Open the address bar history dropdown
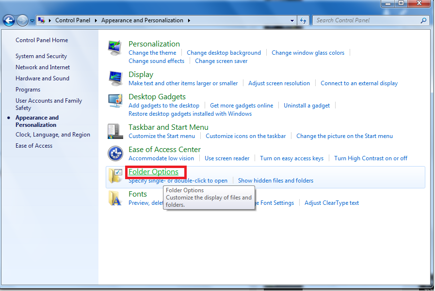The image size is (435, 291). [x=292, y=21]
